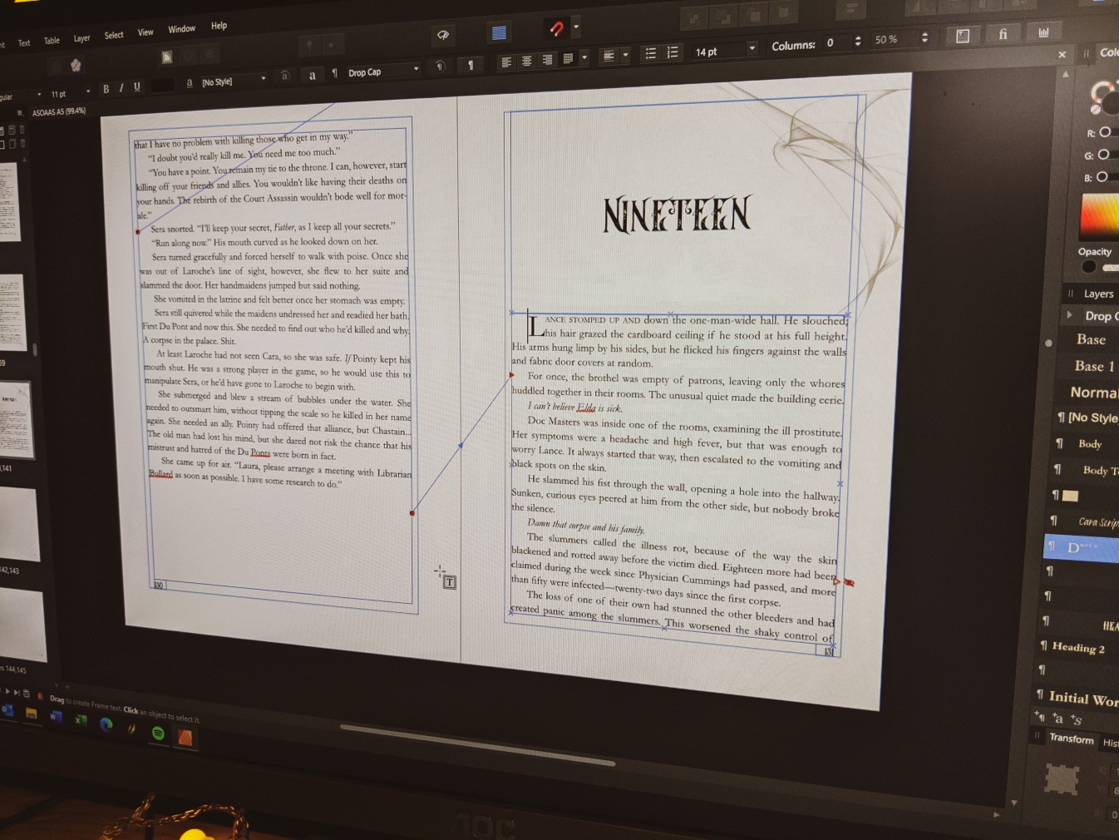Viewport: 1119px width, 840px height.
Task: Select the Body text style
Action: point(1089,444)
